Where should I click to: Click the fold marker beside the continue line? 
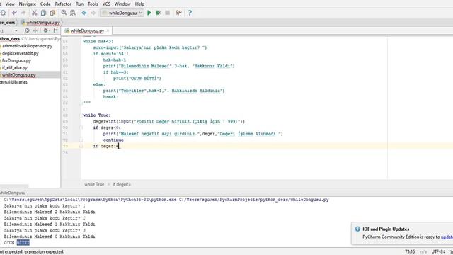[81, 140]
